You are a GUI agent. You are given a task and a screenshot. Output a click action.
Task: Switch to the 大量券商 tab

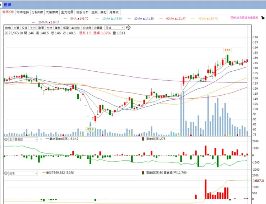[52, 12]
